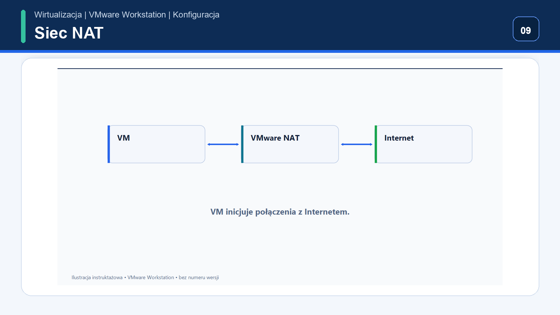Click the slide number 09 badge

pos(526,29)
